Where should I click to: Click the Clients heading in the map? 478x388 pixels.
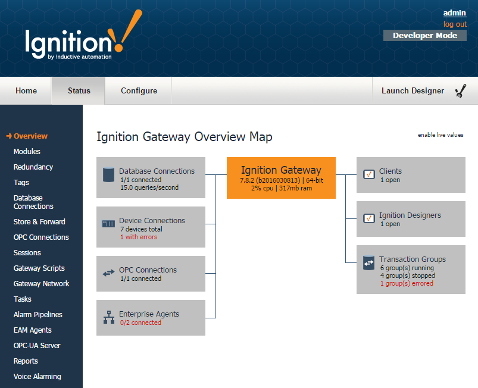pos(390,171)
